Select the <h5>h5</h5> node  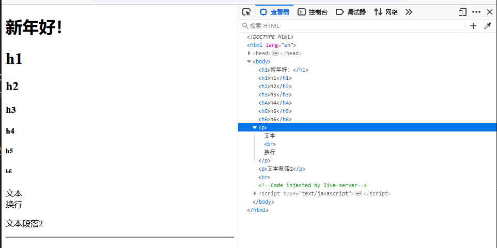(x=275, y=111)
